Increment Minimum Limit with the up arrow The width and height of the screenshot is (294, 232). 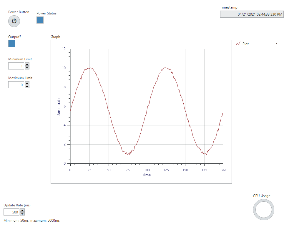27,64
